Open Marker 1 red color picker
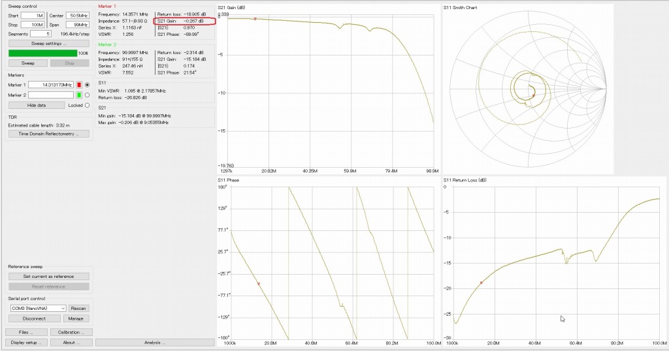This screenshot has height=351, width=669. click(79, 85)
